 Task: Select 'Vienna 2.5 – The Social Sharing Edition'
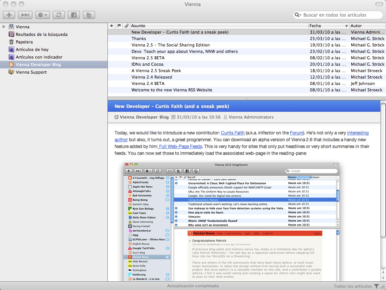pyautogui.click(x=247, y=45)
